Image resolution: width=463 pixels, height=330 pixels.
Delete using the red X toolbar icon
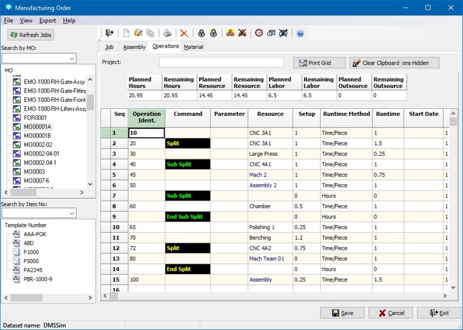[x=184, y=33]
